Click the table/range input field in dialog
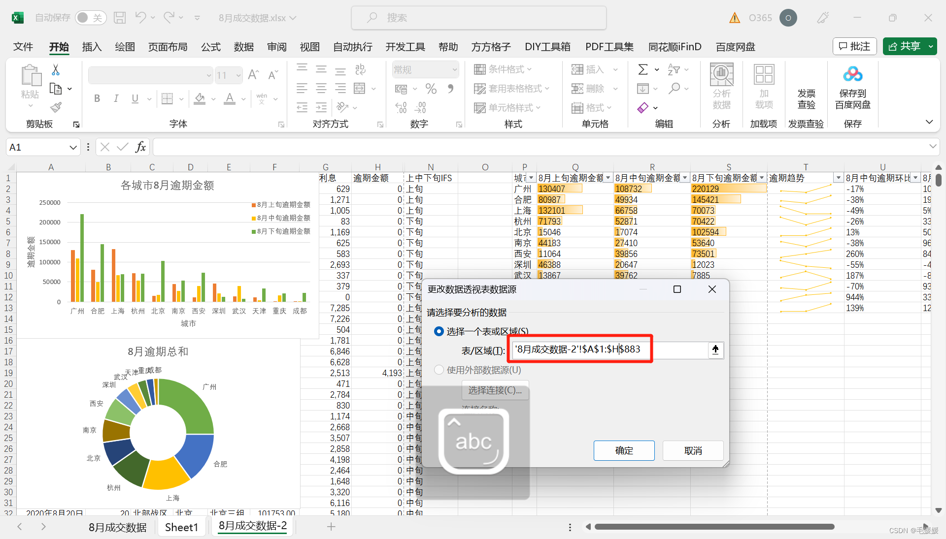Image resolution: width=946 pixels, height=539 pixels. (x=610, y=349)
